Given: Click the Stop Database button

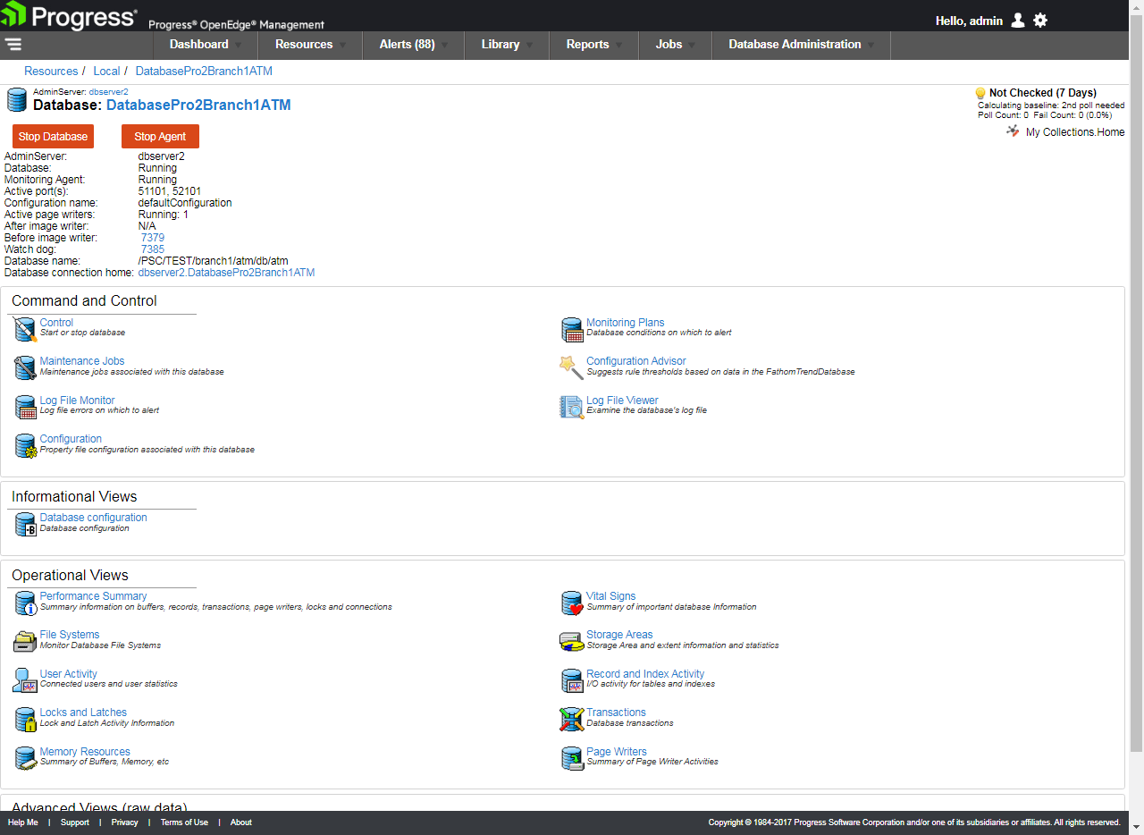Looking at the screenshot, I should click(x=53, y=136).
